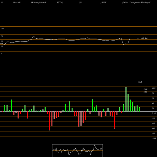Viewport: 157px width, 157px height.
Task: Click the RSI axis label '100'
Action: tap(3, 29)
